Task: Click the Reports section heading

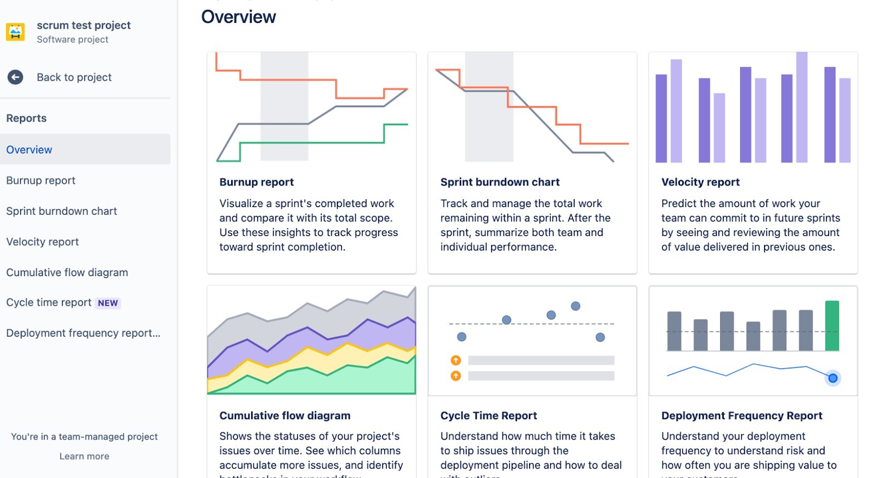Action: pyautogui.click(x=26, y=118)
